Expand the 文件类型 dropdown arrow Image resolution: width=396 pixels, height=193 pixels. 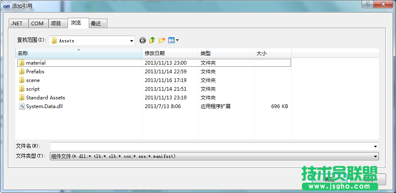tap(375, 156)
